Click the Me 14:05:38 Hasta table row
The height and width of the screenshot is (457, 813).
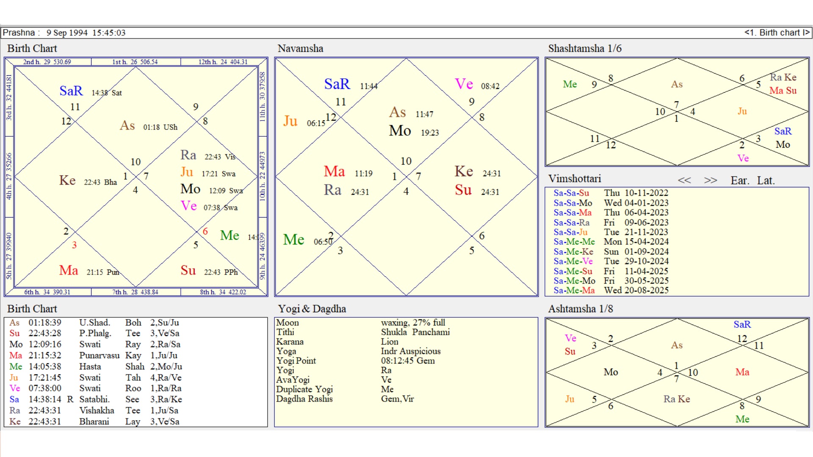click(96, 366)
